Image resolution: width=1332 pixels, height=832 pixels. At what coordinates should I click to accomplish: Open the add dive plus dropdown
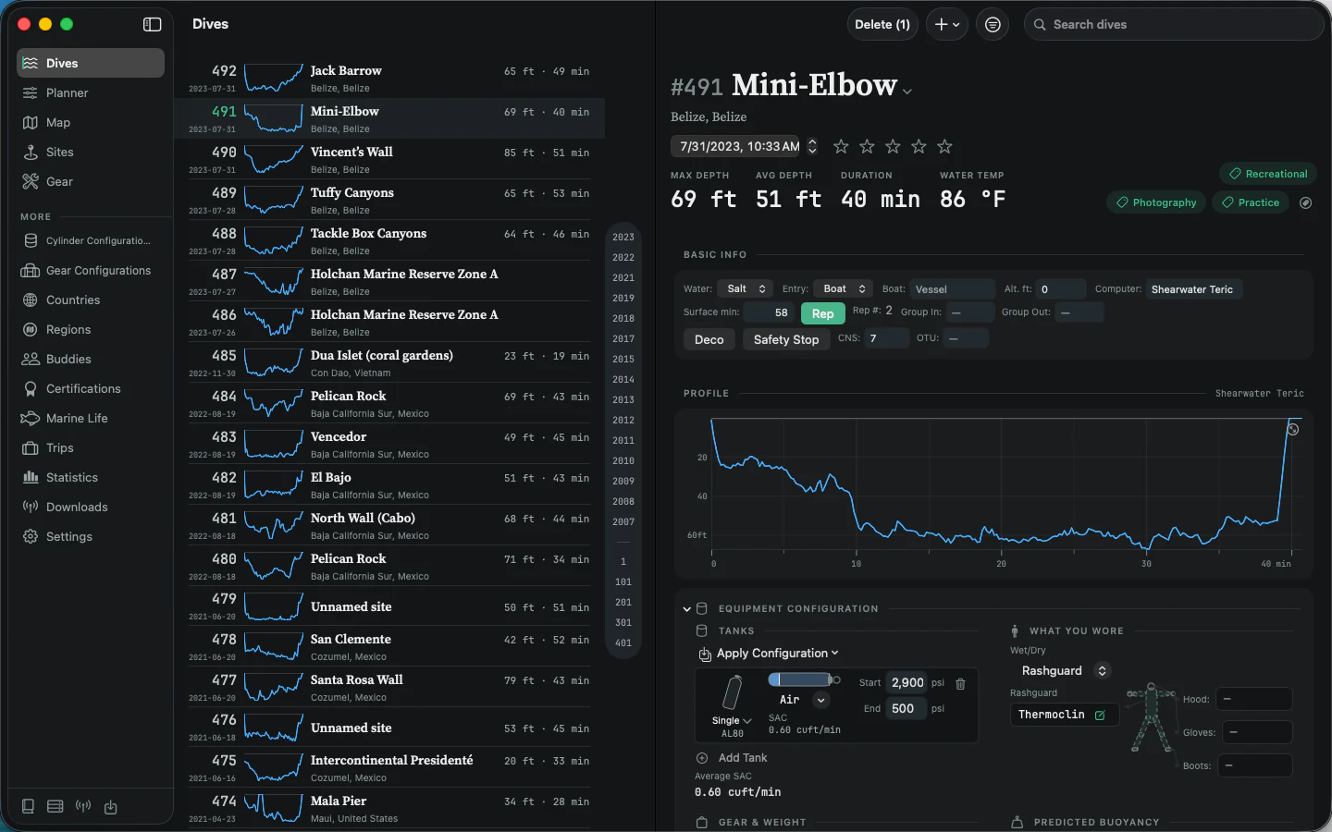pyautogui.click(x=947, y=25)
